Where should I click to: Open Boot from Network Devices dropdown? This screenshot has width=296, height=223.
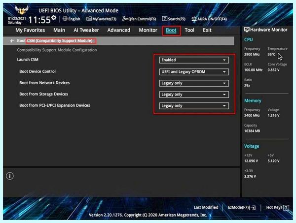194,83
